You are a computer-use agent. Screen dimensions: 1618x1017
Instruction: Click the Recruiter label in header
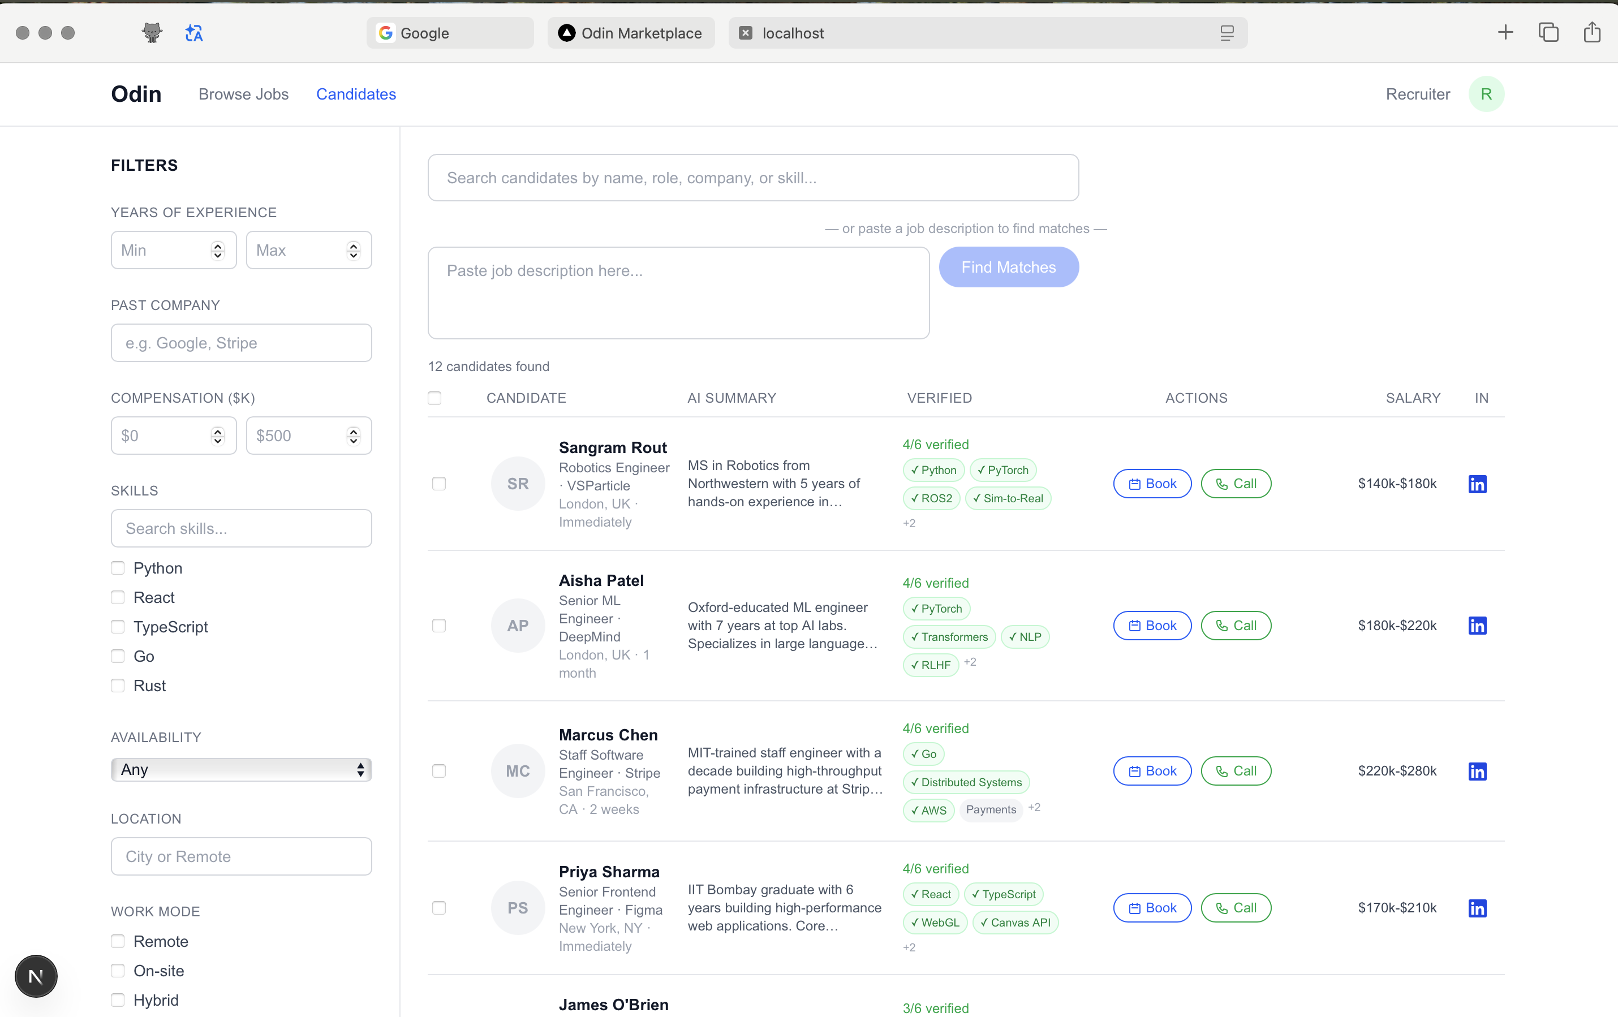coord(1418,94)
